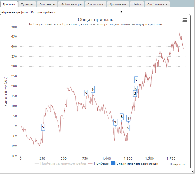Click the highest $ marker above 200 USD
The height and width of the screenshot is (174, 195).
136,80
